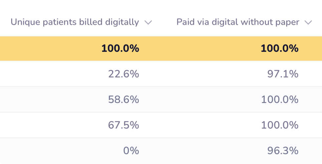Click the Paid via digital without paper label
The width and height of the screenshot is (322, 164).
[x=238, y=22]
